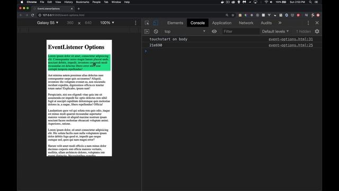Viewport: 339px width, 191px height.
Task: Open the 100% zoom dropdown
Action: click(x=107, y=23)
